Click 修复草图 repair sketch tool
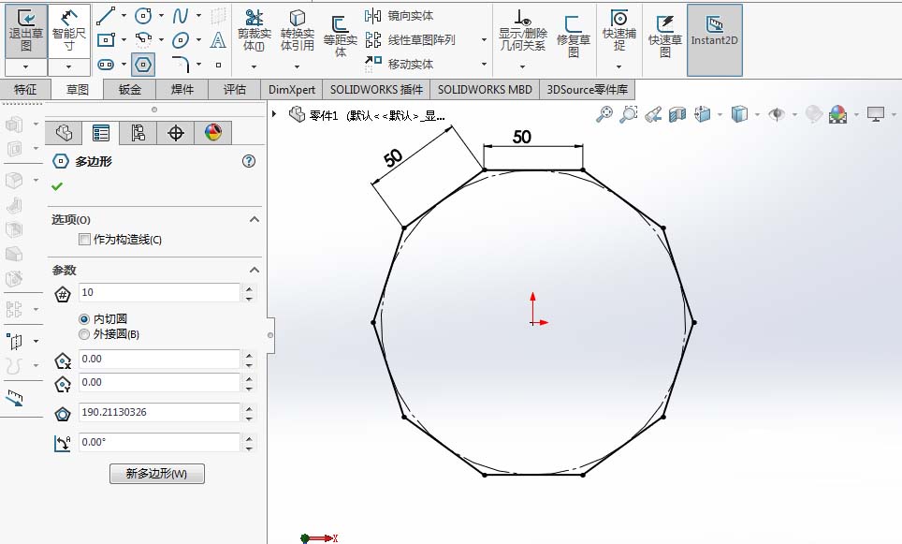Viewport: 902px width, 544px height. click(573, 37)
